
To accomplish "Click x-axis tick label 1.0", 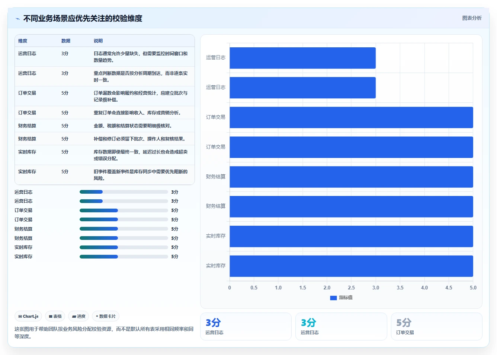I will click(278, 288).
